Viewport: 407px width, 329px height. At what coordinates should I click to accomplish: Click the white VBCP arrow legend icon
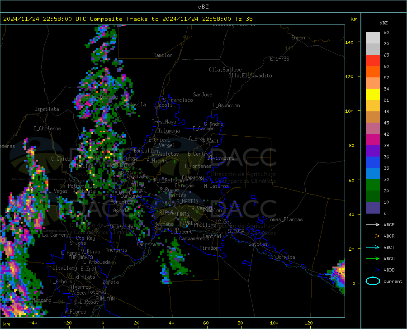373,224
